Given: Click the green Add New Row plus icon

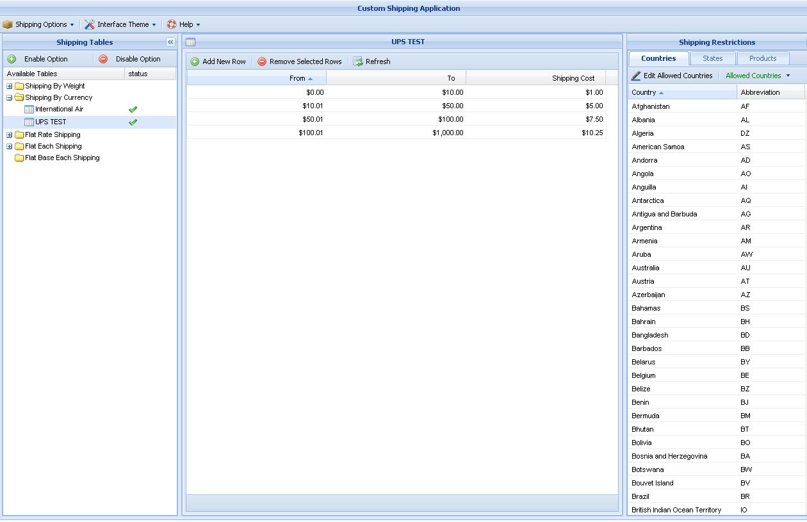Looking at the screenshot, I should 195,61.
